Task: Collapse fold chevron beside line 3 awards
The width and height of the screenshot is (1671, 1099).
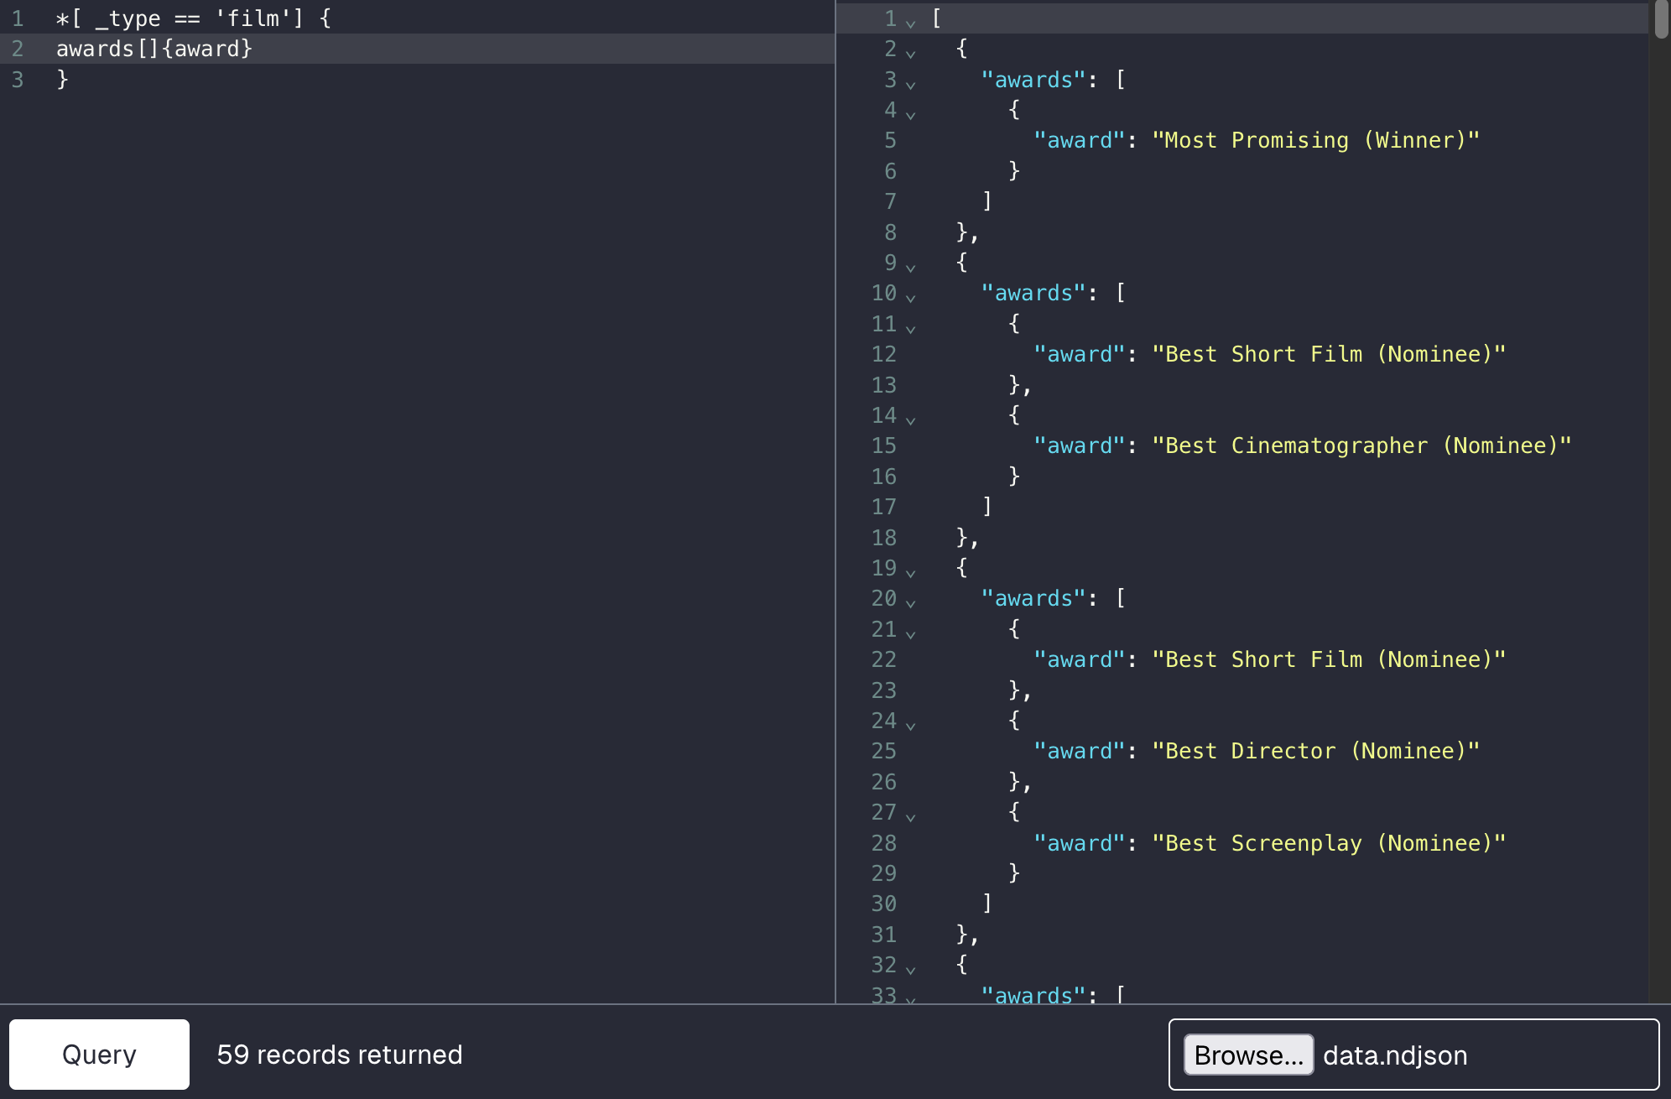Action: coord(910,83)
